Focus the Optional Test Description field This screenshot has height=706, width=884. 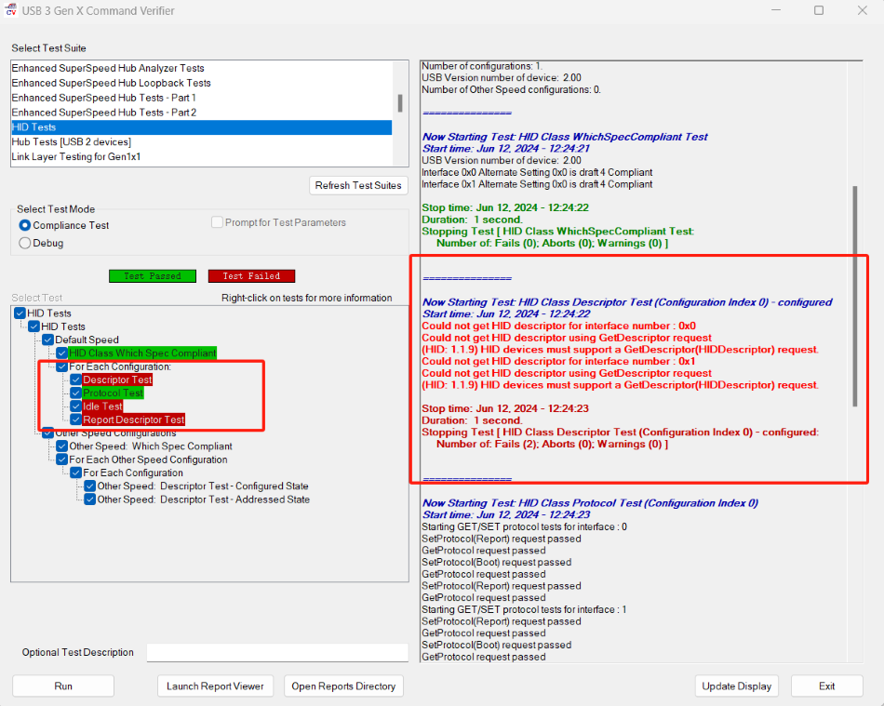(276, 652)
